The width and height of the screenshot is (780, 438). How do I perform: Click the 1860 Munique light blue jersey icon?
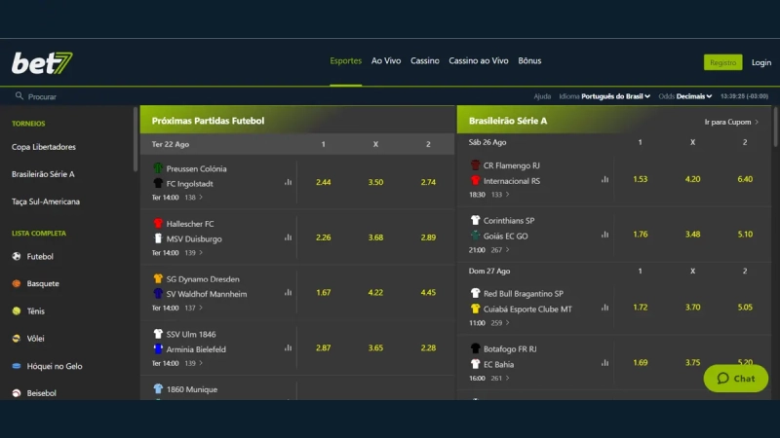click(158, 388)
